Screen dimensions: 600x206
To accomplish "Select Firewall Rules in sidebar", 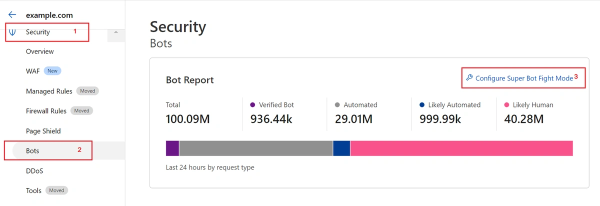I will [46, 111].
